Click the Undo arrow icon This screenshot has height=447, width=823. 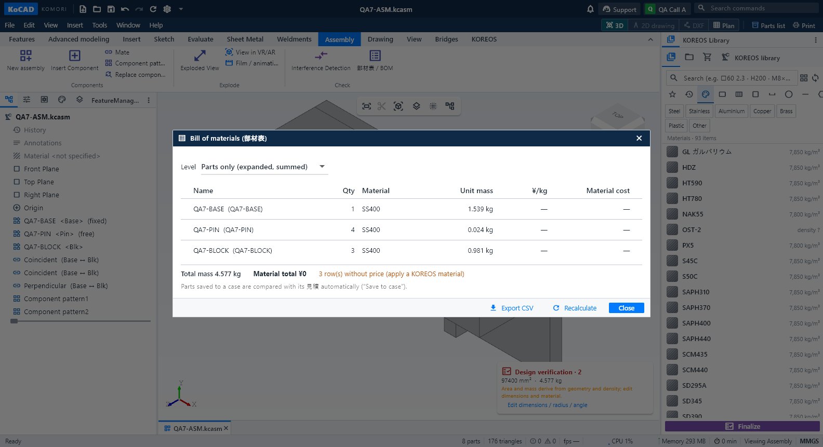click(125, 9)
